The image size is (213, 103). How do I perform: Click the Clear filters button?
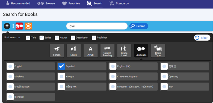tap(202, 38)
